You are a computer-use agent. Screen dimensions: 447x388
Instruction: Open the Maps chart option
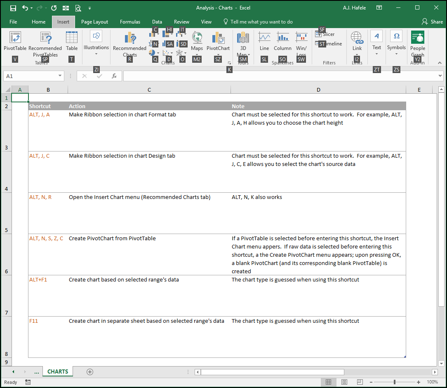[197, 43]
